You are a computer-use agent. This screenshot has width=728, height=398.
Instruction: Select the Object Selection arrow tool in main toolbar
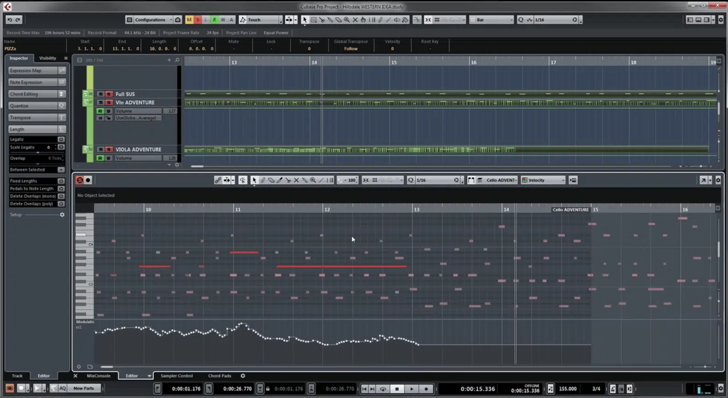(305, 20)
